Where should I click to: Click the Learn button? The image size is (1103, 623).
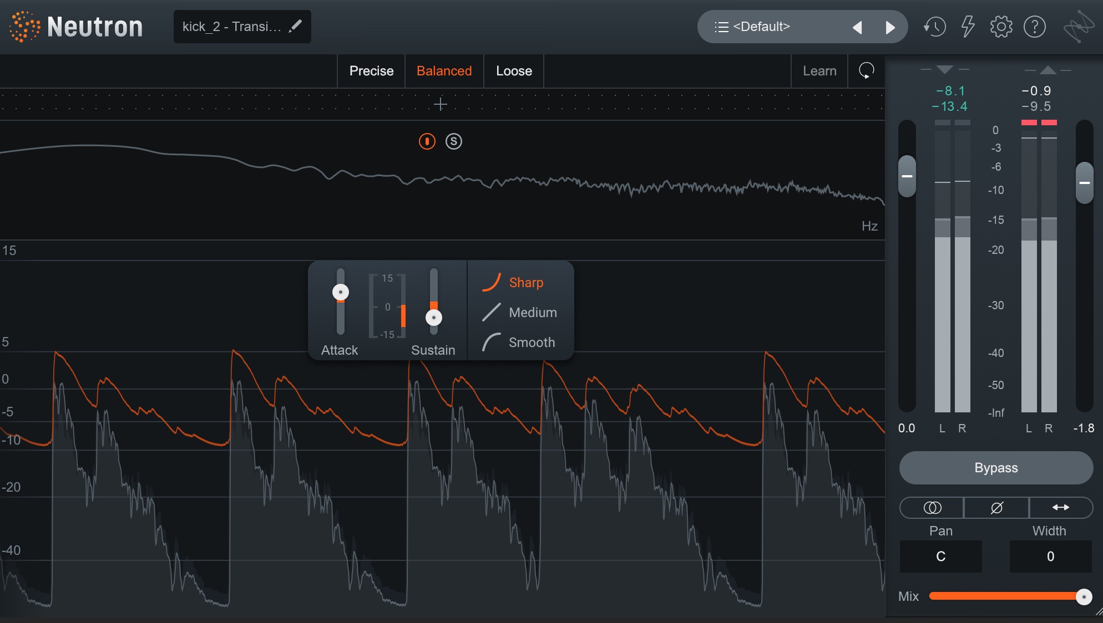819,71
